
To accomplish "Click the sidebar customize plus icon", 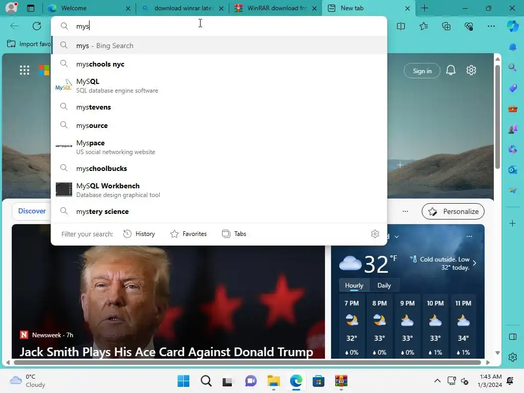I will [x=513, y=223].
